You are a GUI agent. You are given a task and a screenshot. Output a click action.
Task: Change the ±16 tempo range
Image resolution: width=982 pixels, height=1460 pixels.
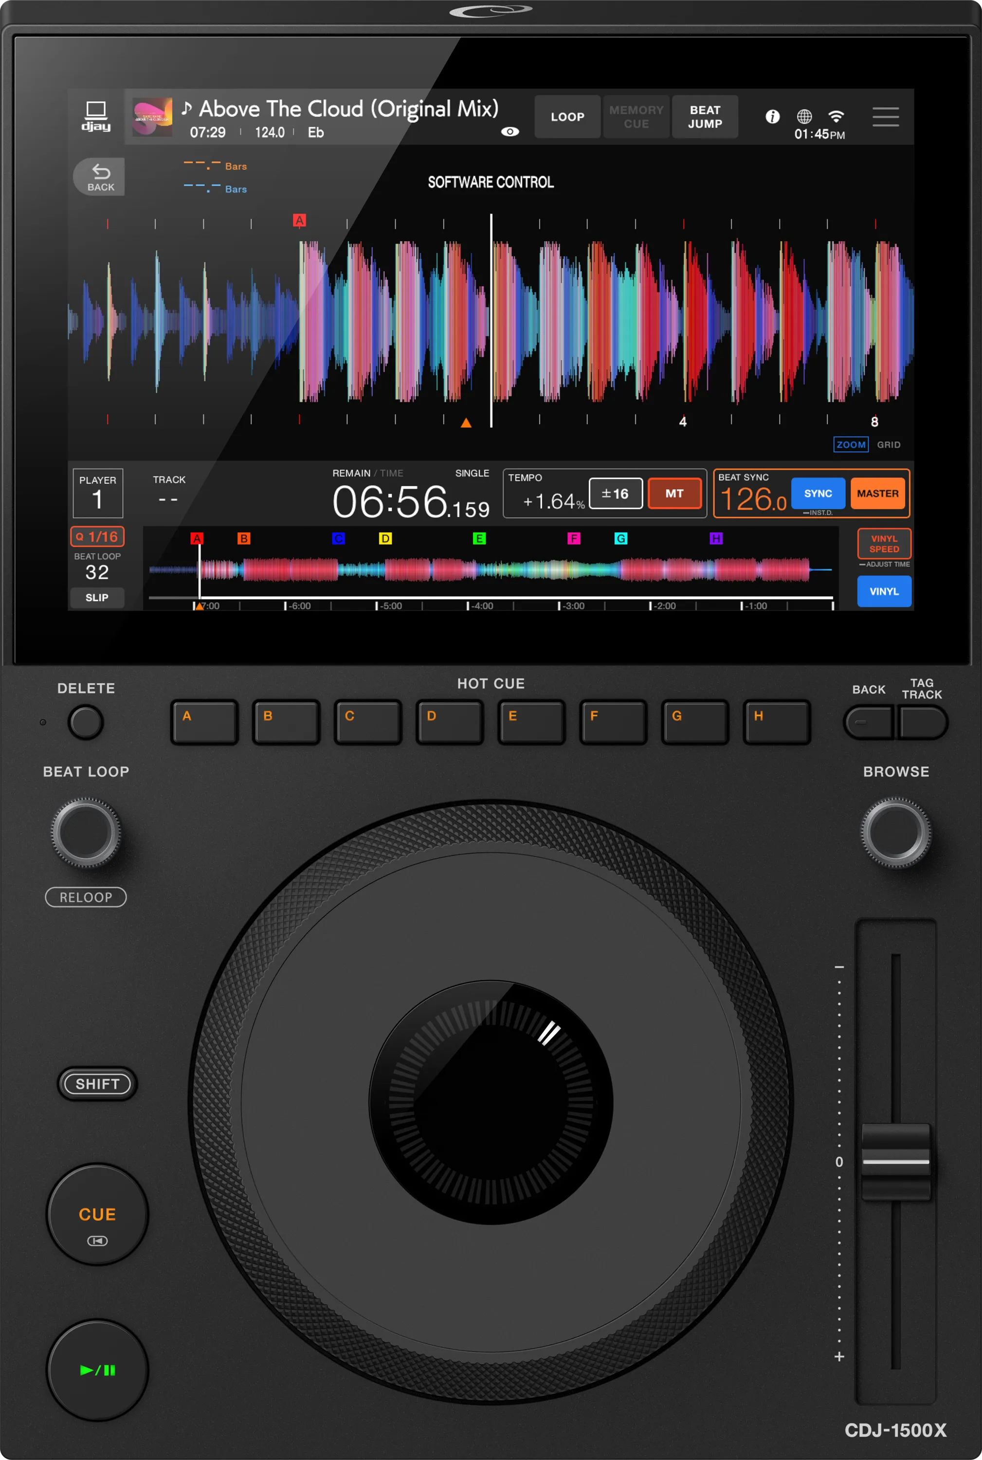[616, 493]
